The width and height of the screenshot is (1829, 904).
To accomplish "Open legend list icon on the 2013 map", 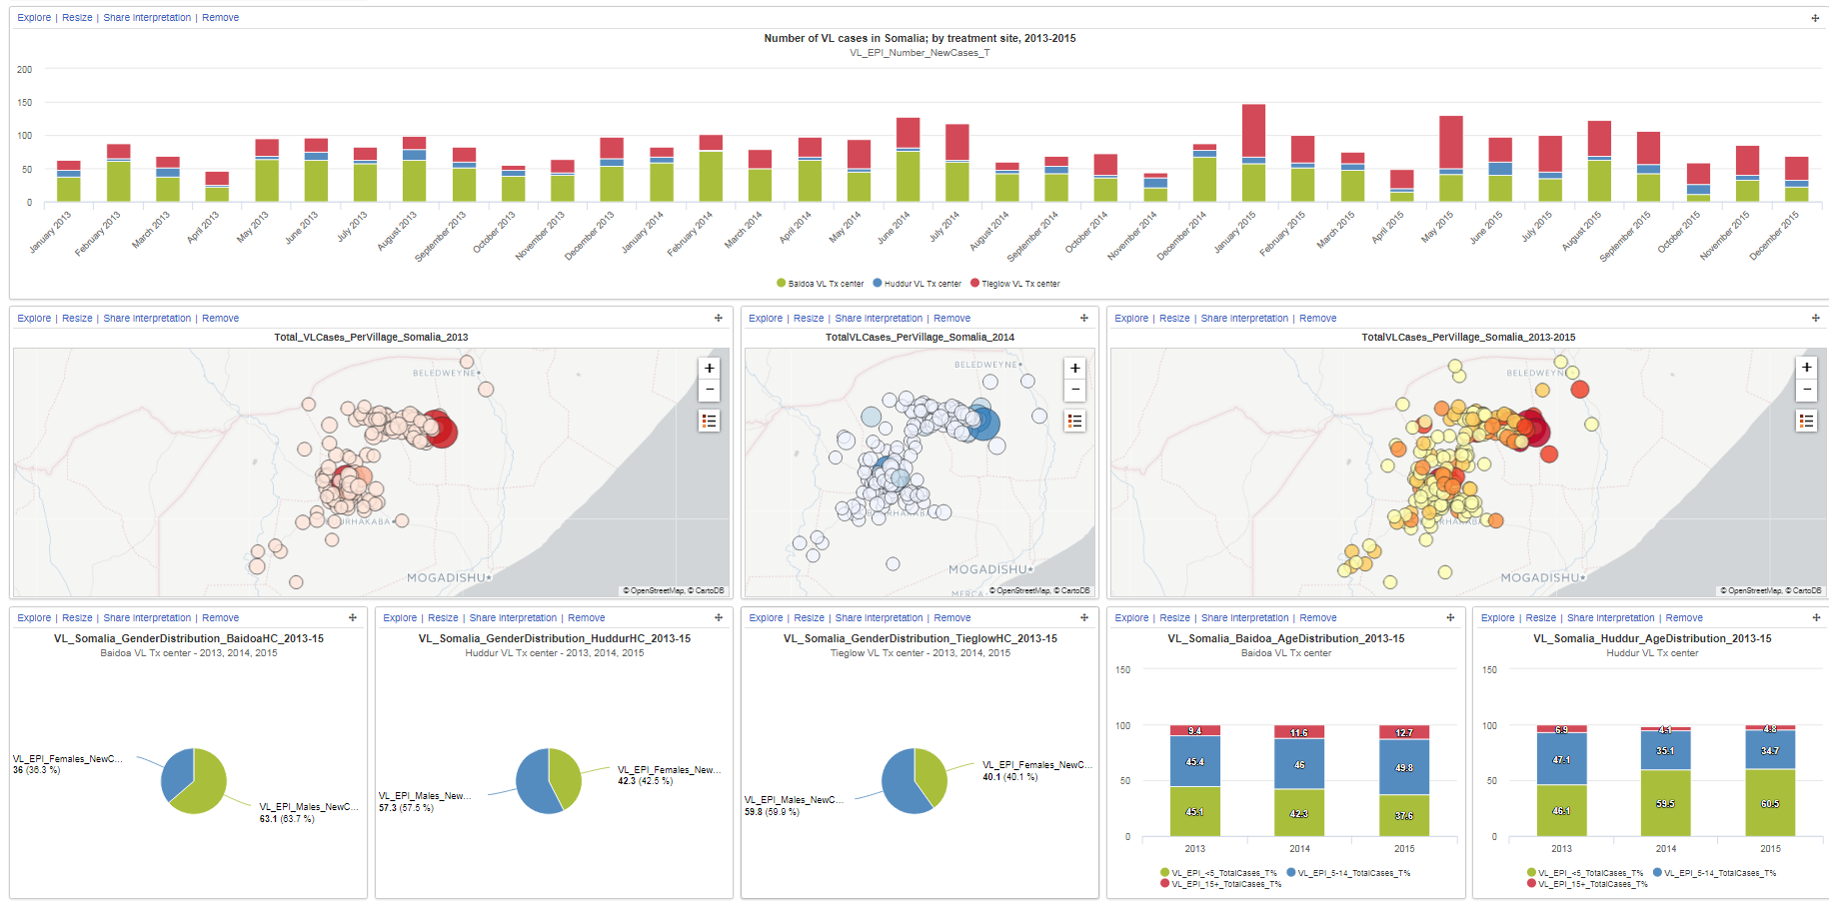I will (x=709, y=422).
